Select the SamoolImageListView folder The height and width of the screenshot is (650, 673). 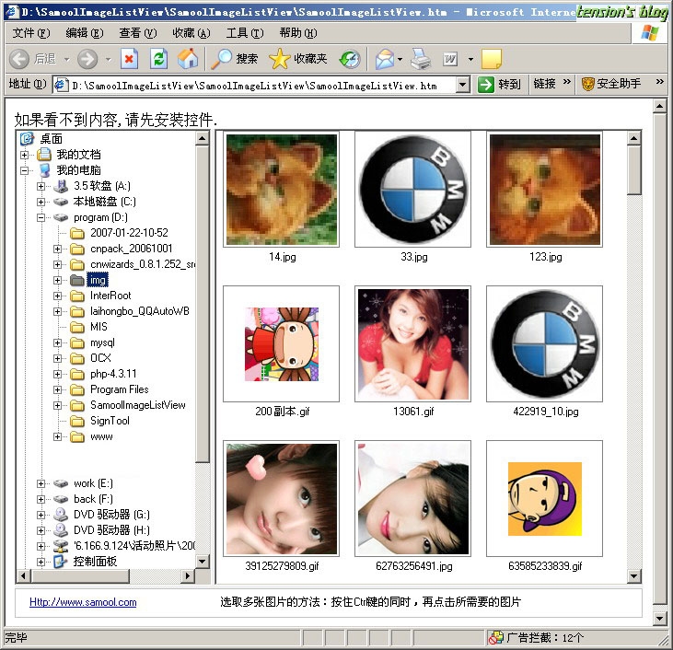138,405
